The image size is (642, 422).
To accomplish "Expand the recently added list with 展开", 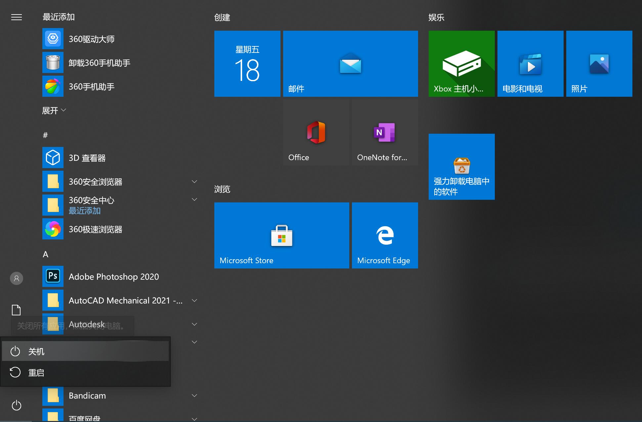I will coord(54,110).
